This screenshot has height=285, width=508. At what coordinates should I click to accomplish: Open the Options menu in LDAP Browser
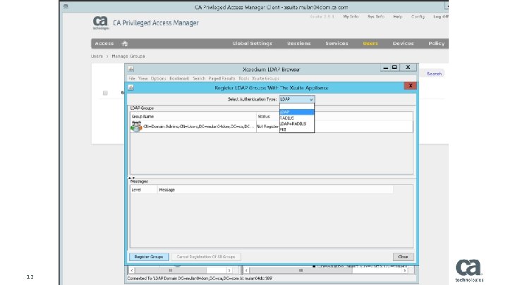click(159, 79)
